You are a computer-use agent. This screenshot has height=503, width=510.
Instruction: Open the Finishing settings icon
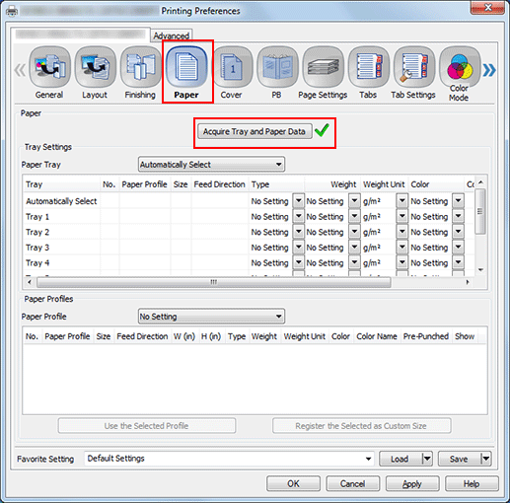[140, 67]
